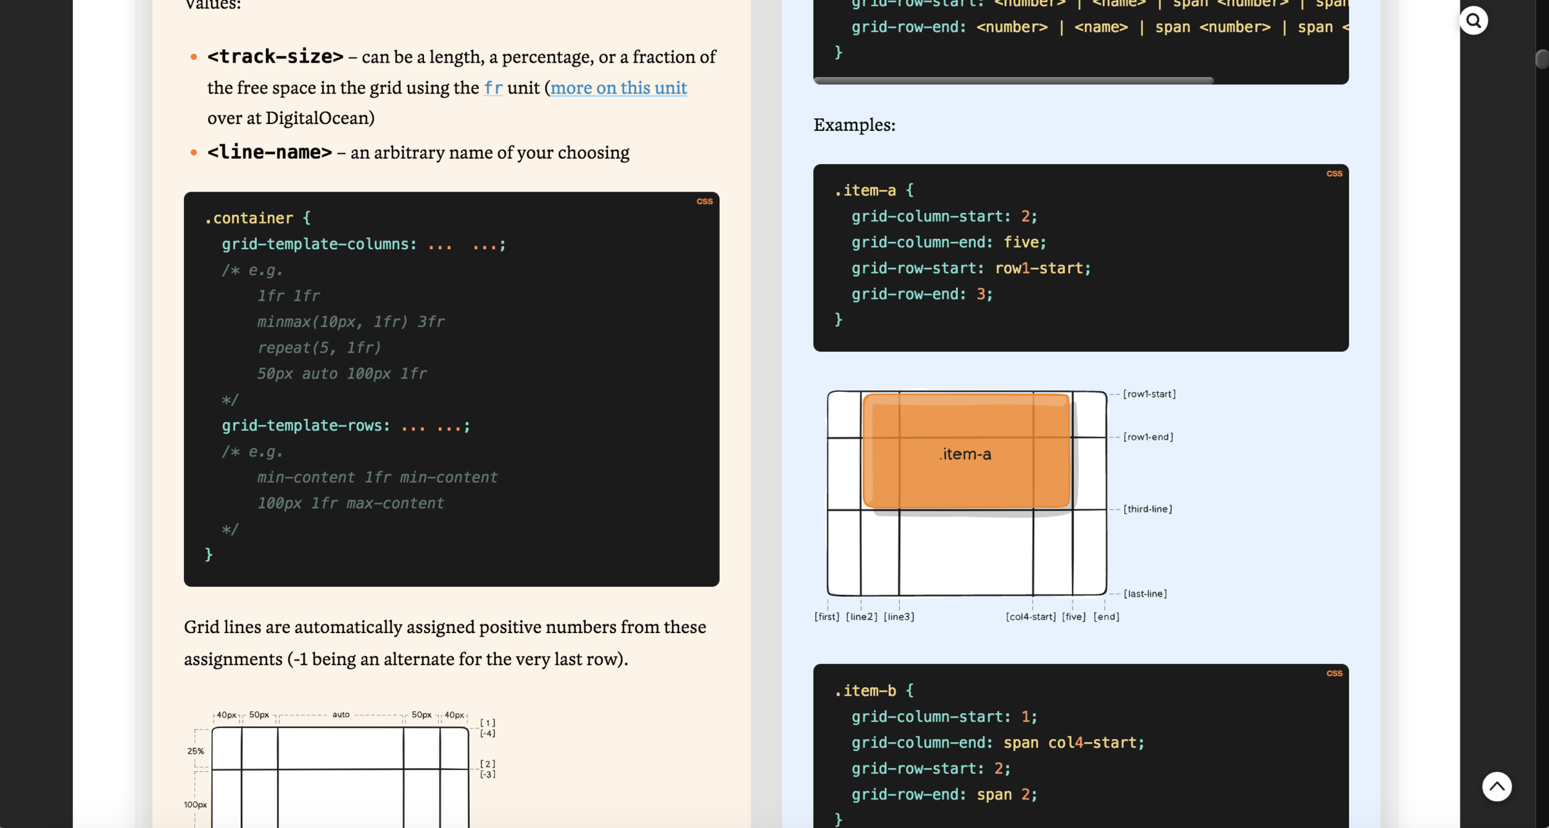Viewport: 1549px width, 828px height.
Task: Click the CSS badge on .container code block
Action: [x=704, y=201]
